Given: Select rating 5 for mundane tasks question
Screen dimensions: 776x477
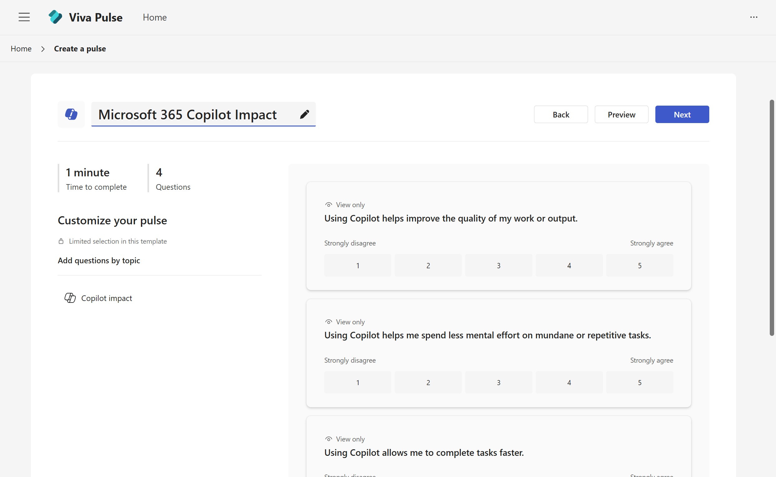Looking at the screenshot, I should click(639, 382).
